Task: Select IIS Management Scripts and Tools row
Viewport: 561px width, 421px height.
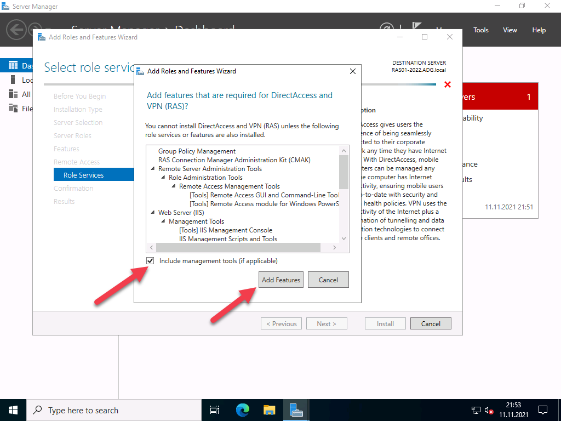Action: point(228,239)
